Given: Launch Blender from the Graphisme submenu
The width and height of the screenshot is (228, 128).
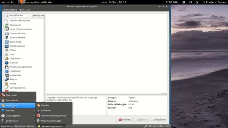Looking at the screenshot, I should 54,105.
